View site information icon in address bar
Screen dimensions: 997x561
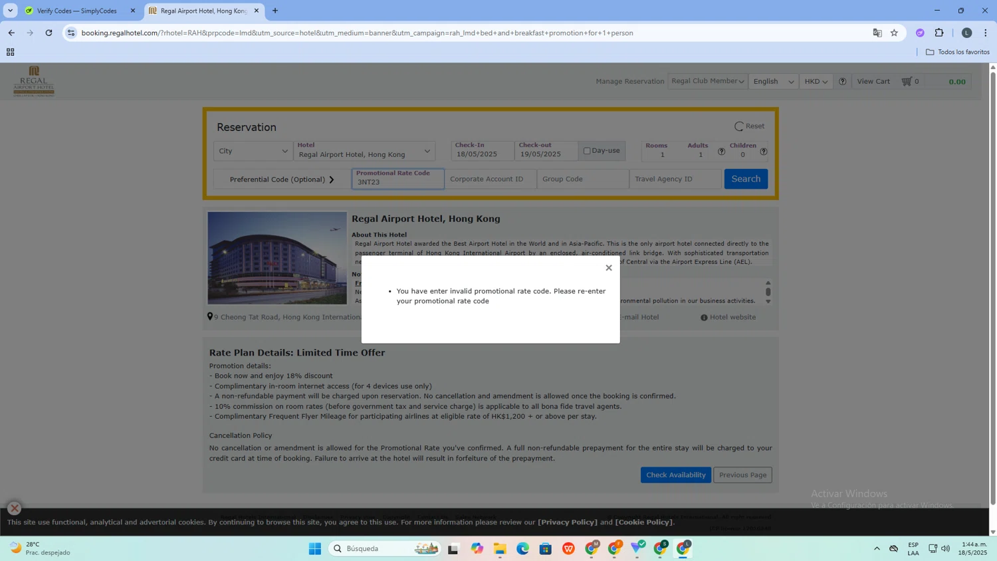(x=71, y=33)
